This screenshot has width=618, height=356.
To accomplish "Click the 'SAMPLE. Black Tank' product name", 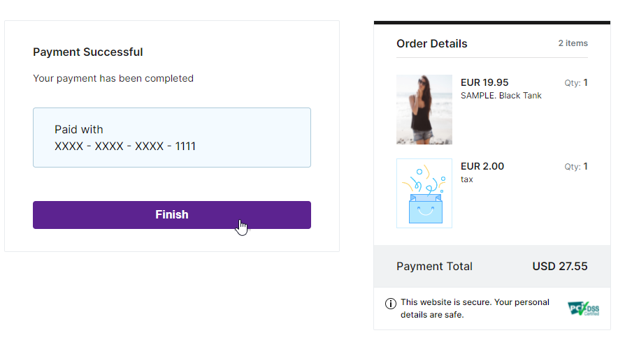I will (x=501, y=96).
